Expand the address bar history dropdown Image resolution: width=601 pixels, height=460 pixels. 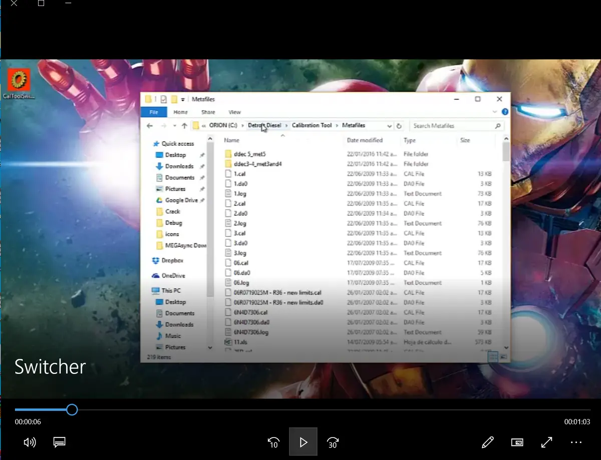click(x=389, y=126)
